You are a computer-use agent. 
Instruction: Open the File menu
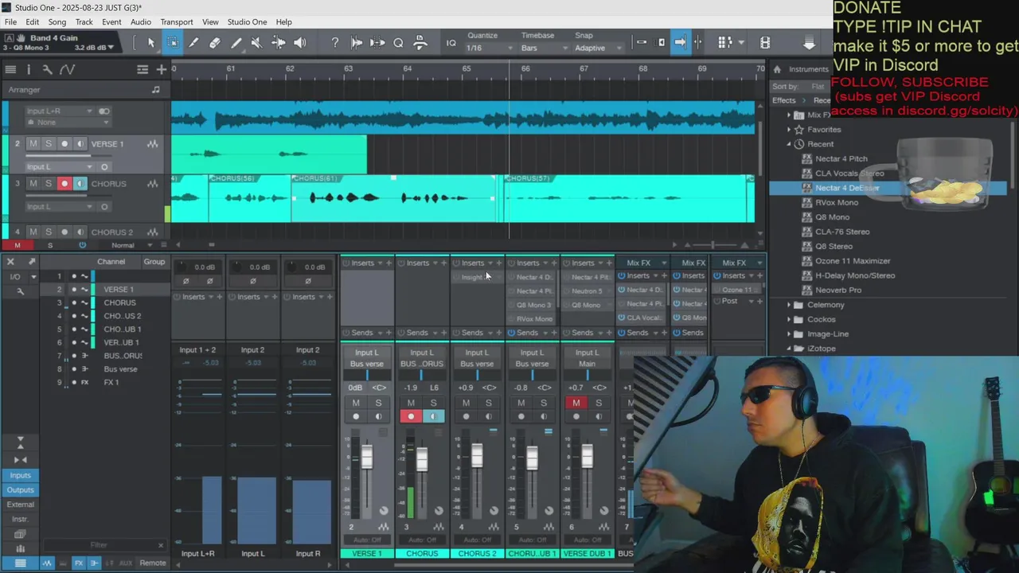point(10,21)
